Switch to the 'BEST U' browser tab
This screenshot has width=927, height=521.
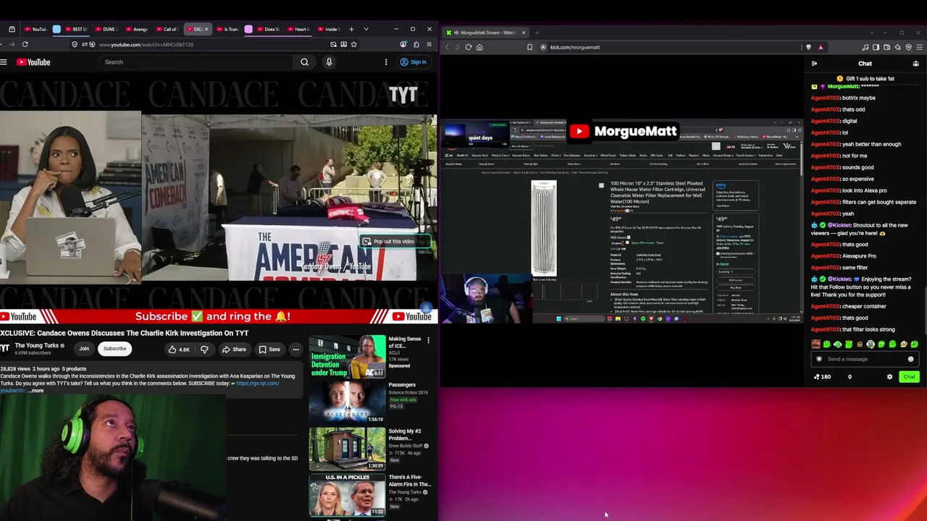pos(75,29)
